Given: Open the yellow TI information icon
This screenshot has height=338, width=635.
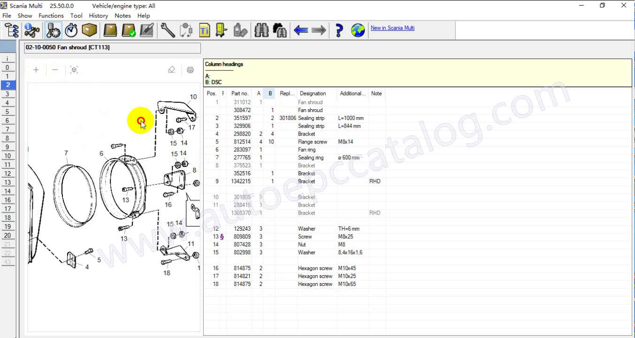Looking at the screenshot, I should [204, 30].
